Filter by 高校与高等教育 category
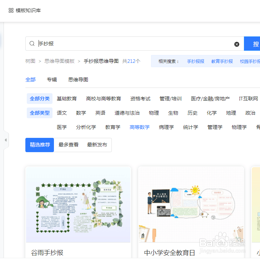This screenshot has height=260, width=260. tap(104, 99)
